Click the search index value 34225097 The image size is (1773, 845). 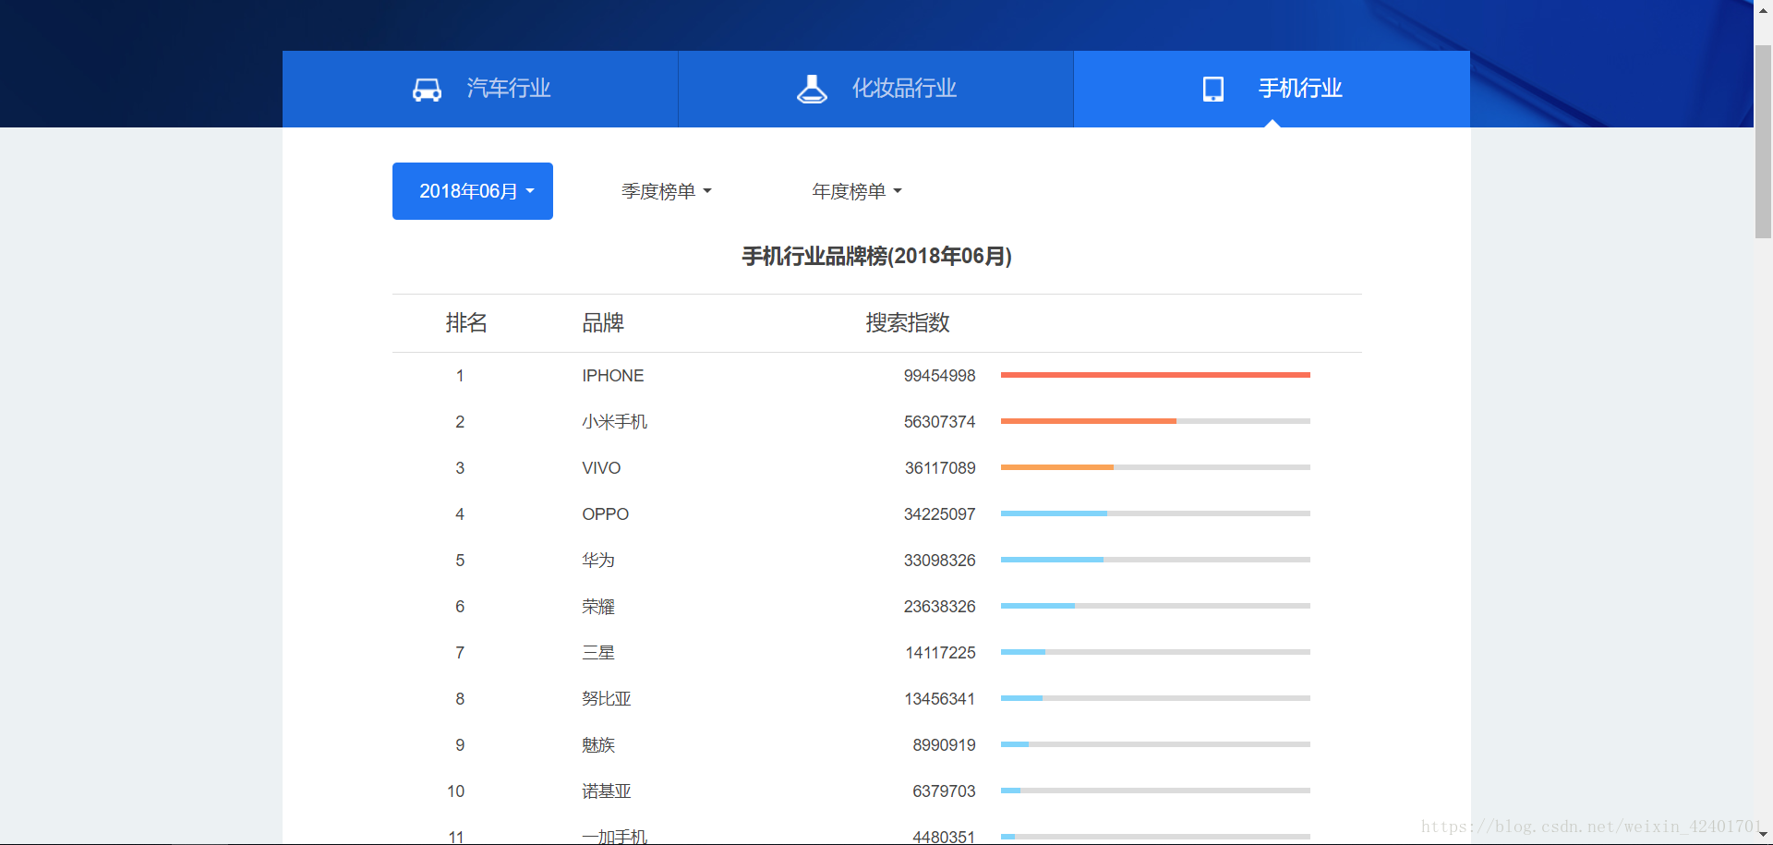(939, 514)
